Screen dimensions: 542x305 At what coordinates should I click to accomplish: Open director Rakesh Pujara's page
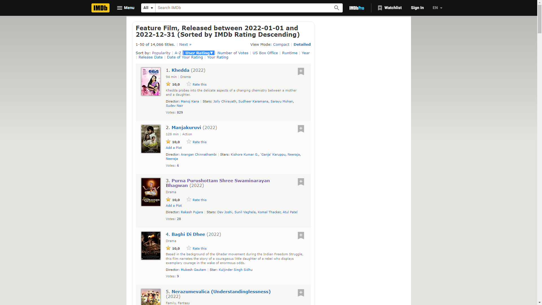click(192, 212)
